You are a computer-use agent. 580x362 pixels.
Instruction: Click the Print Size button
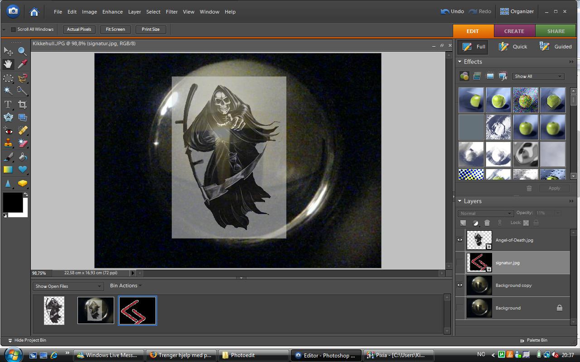150,29
